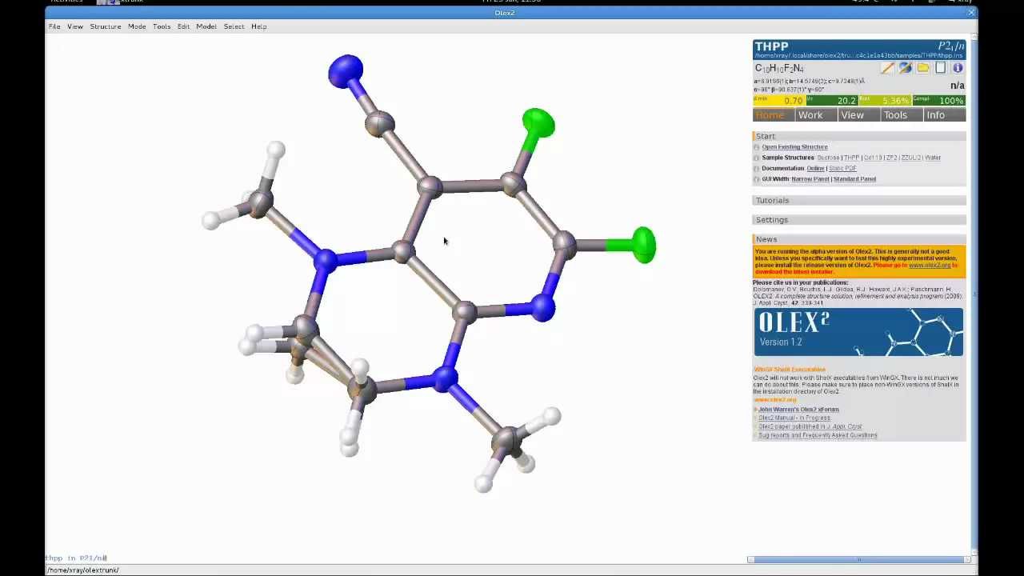The width and height of the screenshot is (1024, 576).
Task: Click the d min 0.70 indicator bar
Action: tap(778, 100)
